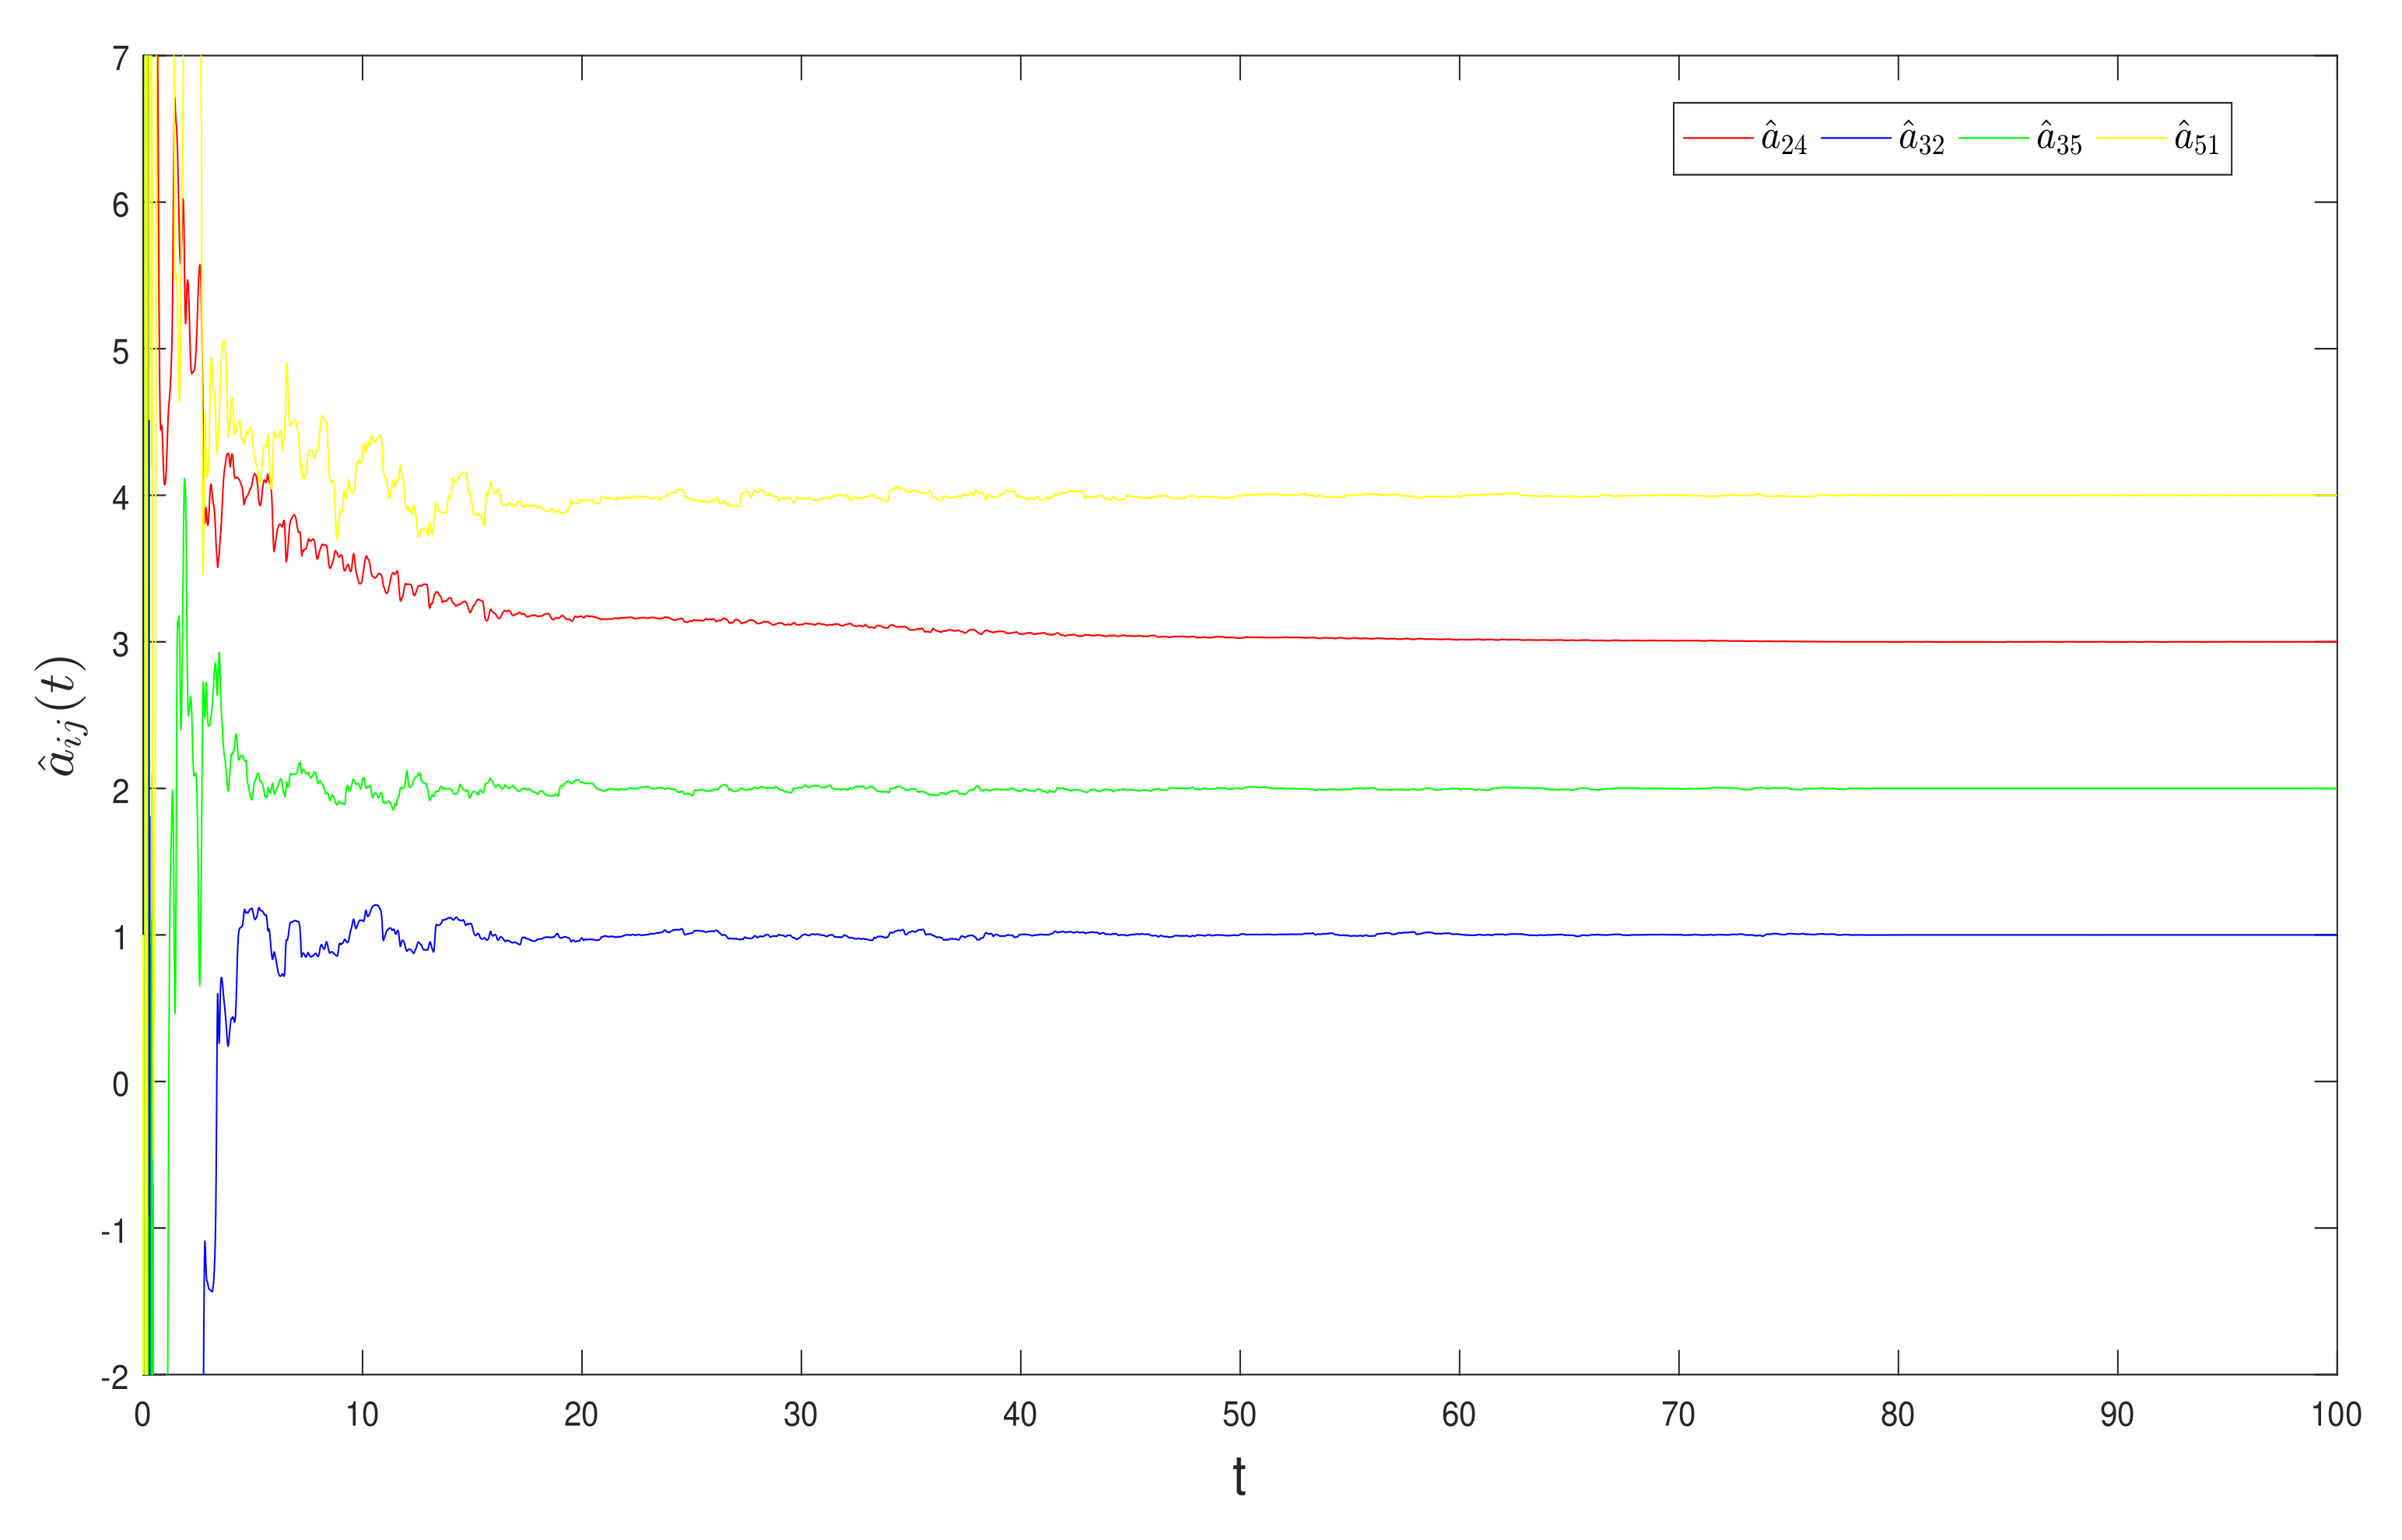Select the â51 legend label

[x=2196, y=139]
